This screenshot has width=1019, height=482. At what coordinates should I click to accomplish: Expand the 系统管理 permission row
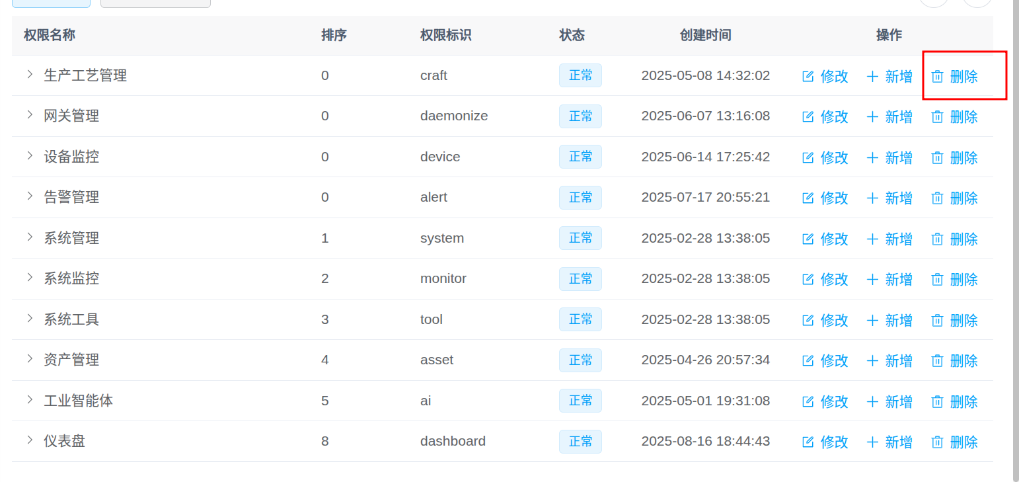[30, 237]
